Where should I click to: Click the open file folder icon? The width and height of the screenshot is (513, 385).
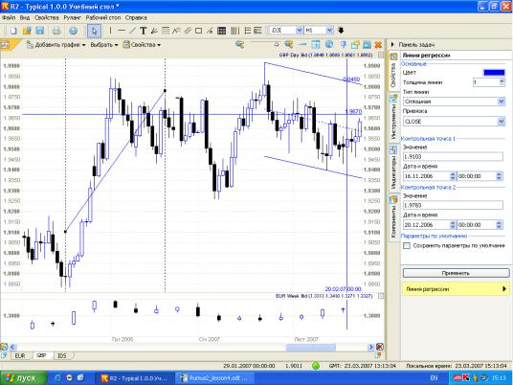tap(27, 31)
